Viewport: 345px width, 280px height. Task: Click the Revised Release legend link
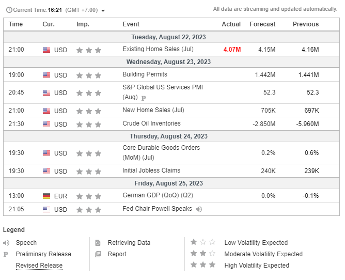[x=39, y=266]
